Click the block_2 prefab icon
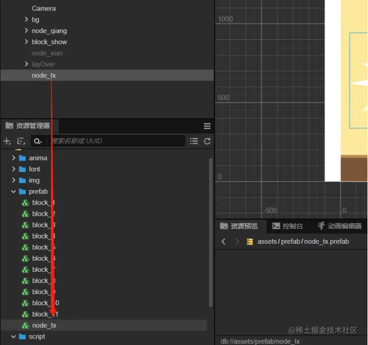 click(x=25, y=214)
